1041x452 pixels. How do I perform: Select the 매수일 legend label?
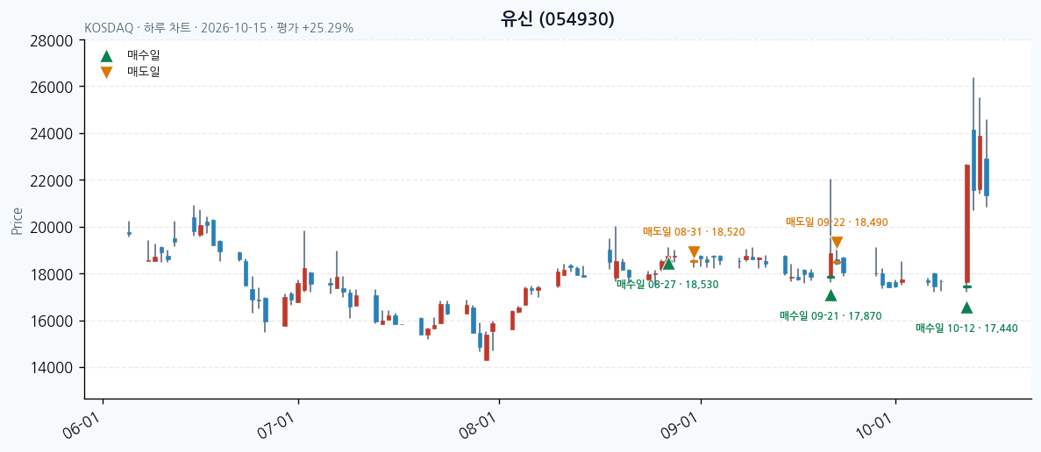coord(144,56)
